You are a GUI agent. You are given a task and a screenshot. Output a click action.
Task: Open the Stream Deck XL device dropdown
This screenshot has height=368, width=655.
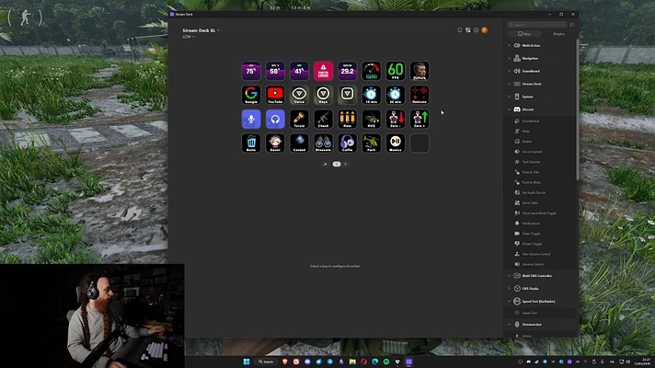(201, 30)
